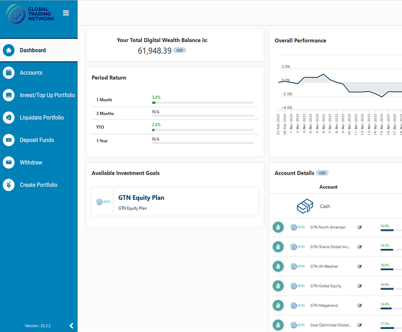Screen dimensions: 402x332
Task: Go to Invest/Top Up Portfolio
Action: coord(39,95)
